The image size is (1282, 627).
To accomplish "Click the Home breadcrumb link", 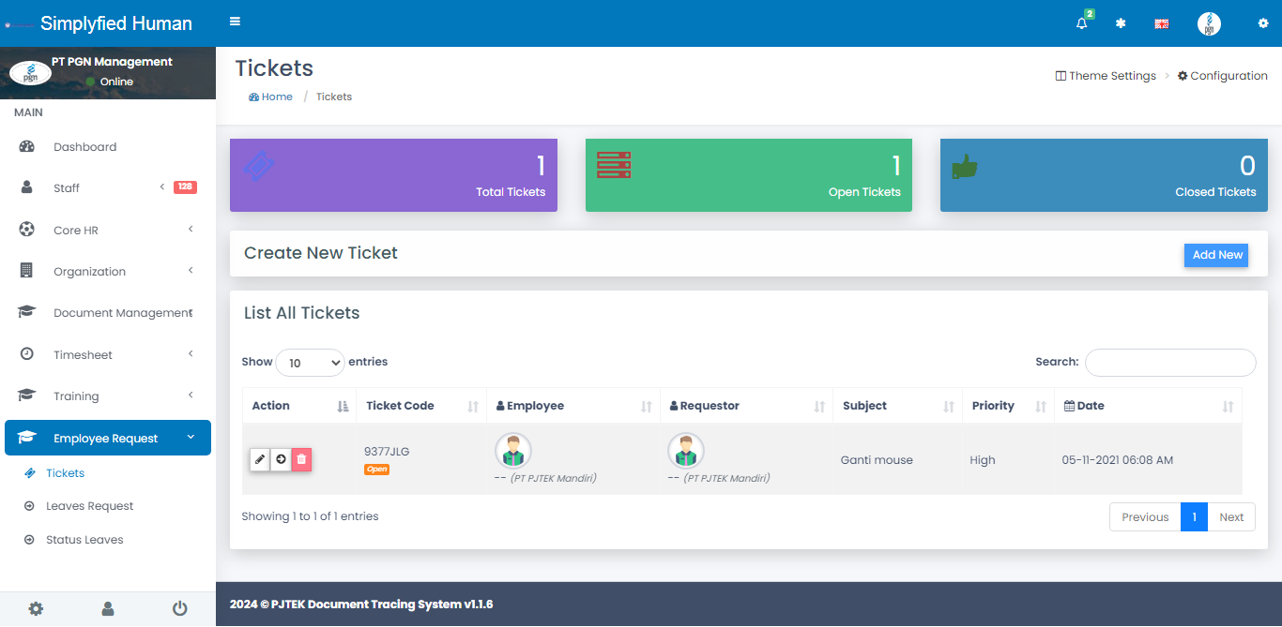I will (x=276, y=97).
